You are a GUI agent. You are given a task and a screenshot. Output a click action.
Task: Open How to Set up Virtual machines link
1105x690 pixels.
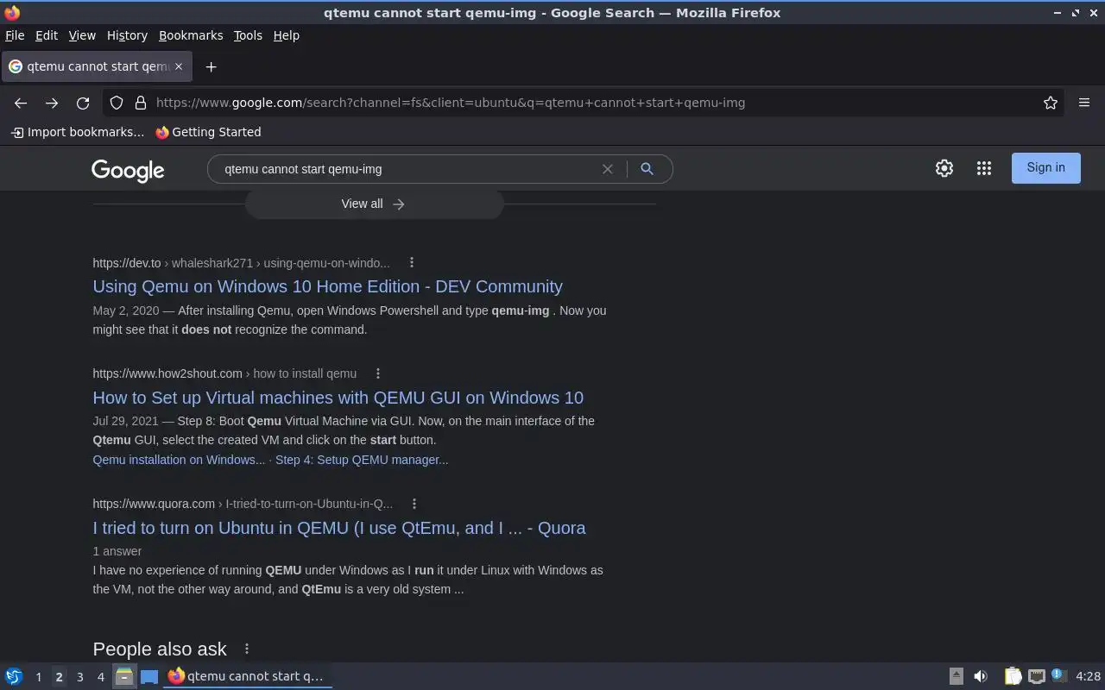tap(338, 398)
